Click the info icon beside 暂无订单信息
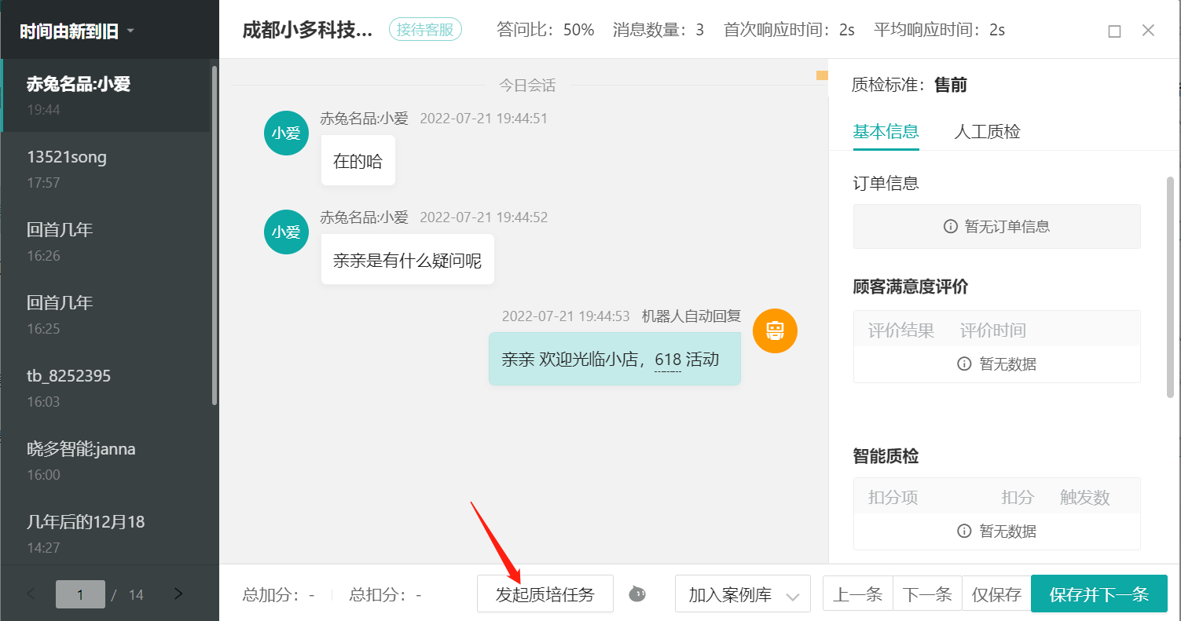 tap(951, 226)
